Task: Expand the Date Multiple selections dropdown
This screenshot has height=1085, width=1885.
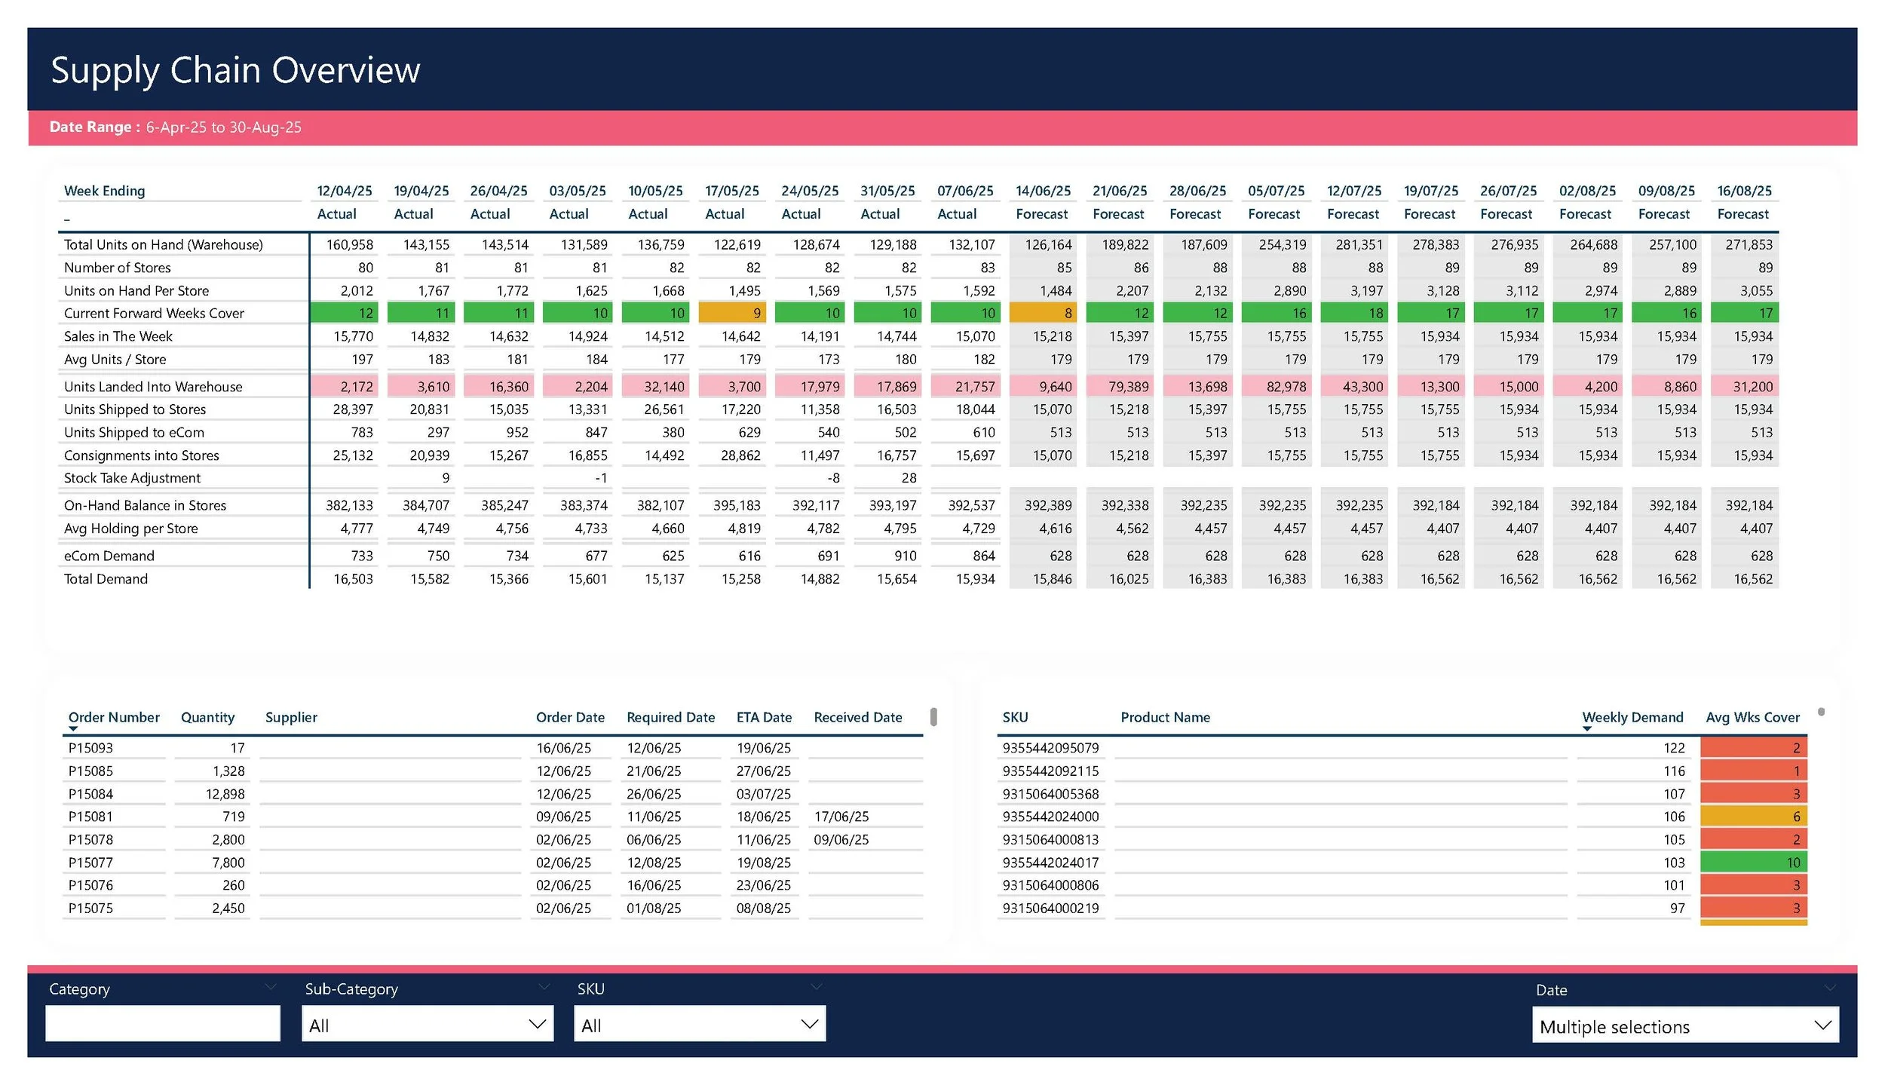Action: click(1684, 1026)
